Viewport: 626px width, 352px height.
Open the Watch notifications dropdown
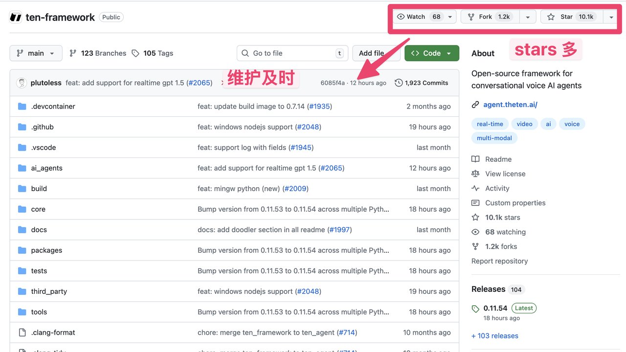tap(425, 17)
